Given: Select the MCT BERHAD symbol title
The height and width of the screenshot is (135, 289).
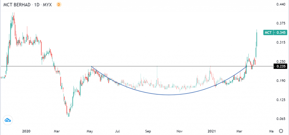Looking at the screenshot, I should coord(17,5).
